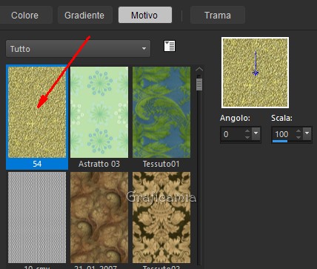The image size is (317, 269).
Task: Select the pattern thumbnail labeled 54
Action: pyautogui.click(x=37, y=112)
